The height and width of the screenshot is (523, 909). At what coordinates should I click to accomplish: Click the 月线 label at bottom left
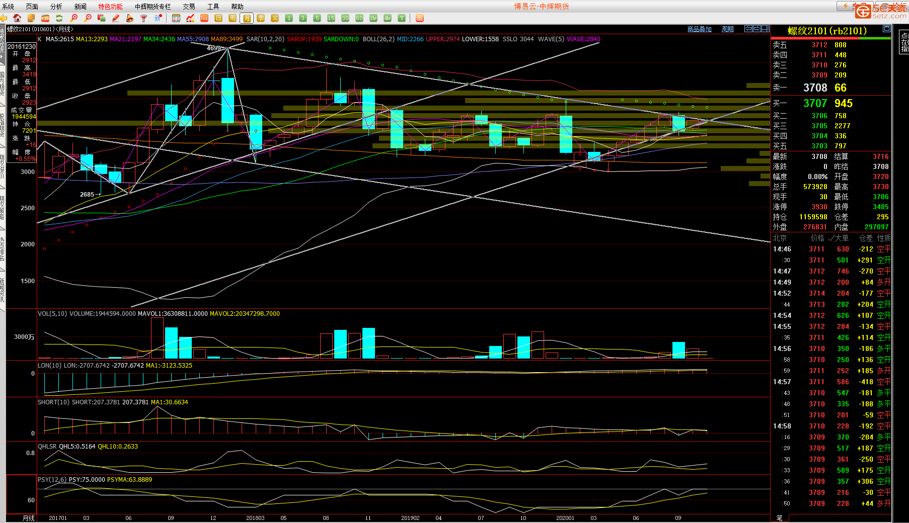[29, 518]
